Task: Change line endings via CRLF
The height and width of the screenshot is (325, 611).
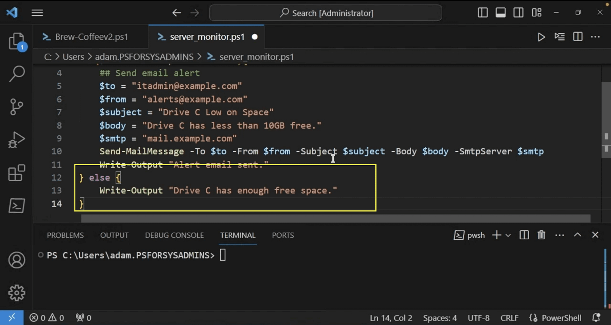Action: [509, 318]
